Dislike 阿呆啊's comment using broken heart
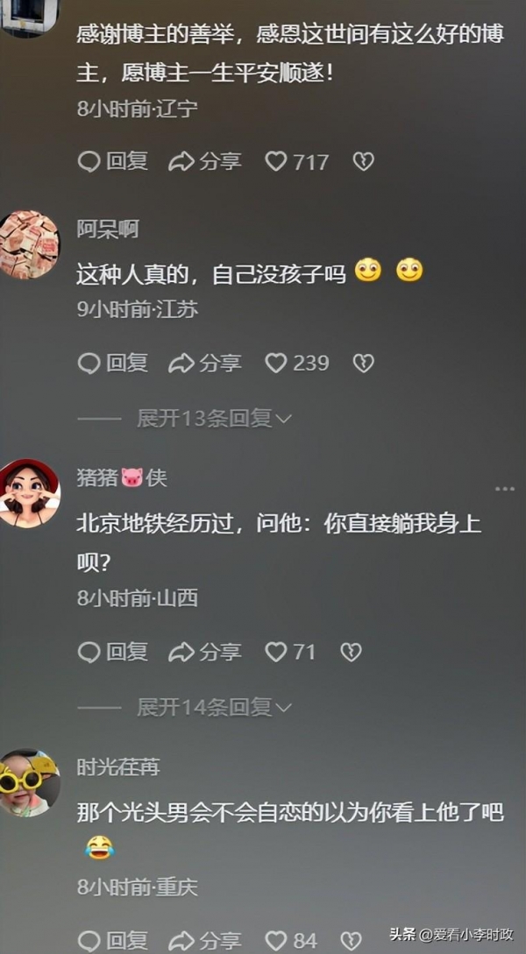 pyautogui.click(x=364, y=364)
